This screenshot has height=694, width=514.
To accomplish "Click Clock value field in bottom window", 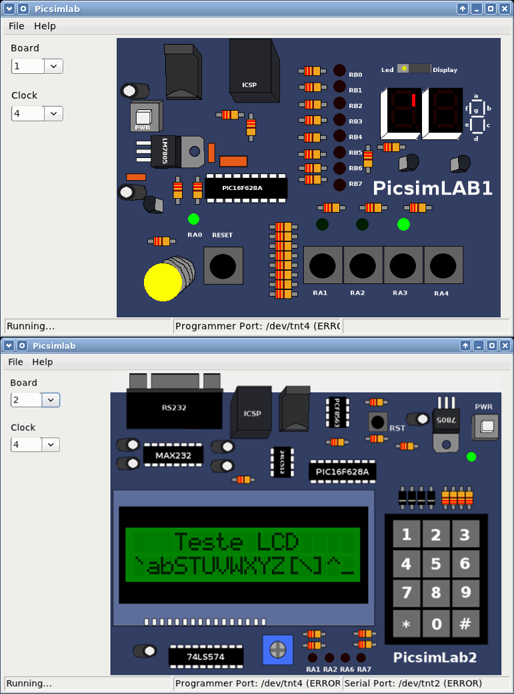I will 26,445.
